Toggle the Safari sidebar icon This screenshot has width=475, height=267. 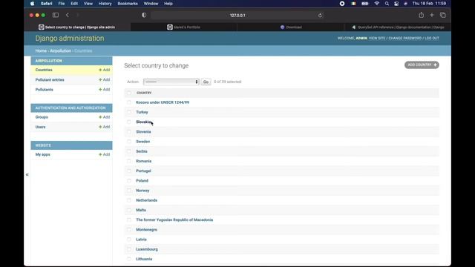[x=56, y=15]
